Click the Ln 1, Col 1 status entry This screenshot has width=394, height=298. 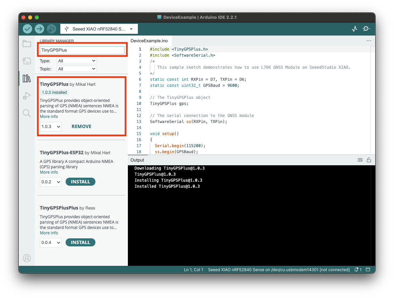point(193,270)
